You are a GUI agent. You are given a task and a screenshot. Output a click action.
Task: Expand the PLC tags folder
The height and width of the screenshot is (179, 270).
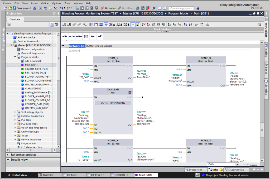(15, 120)
